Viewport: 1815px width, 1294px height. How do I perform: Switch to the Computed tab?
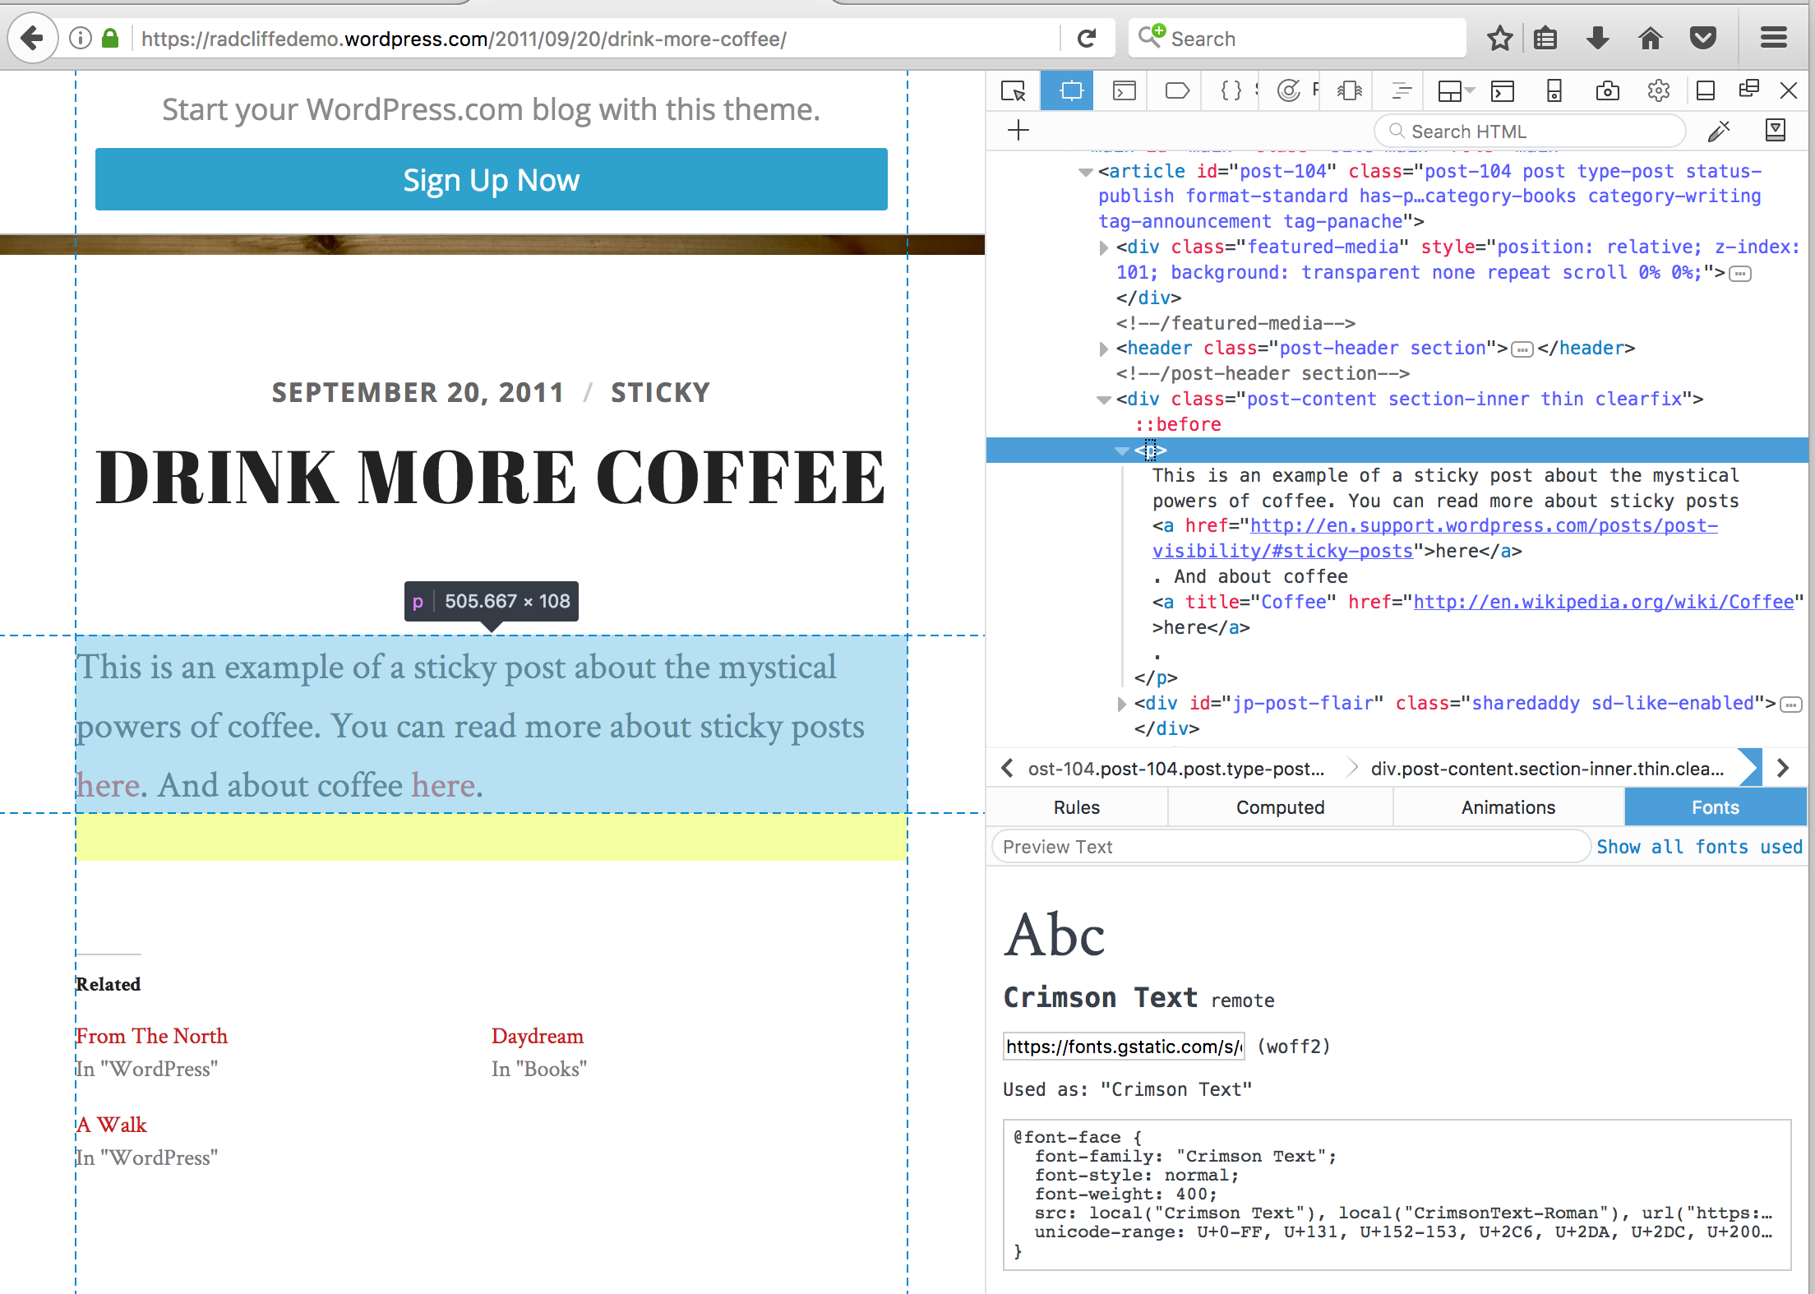click(1280, 807)
